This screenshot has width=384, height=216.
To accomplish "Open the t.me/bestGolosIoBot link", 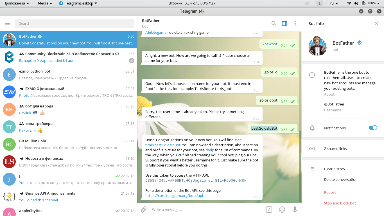I will (163, 145).
